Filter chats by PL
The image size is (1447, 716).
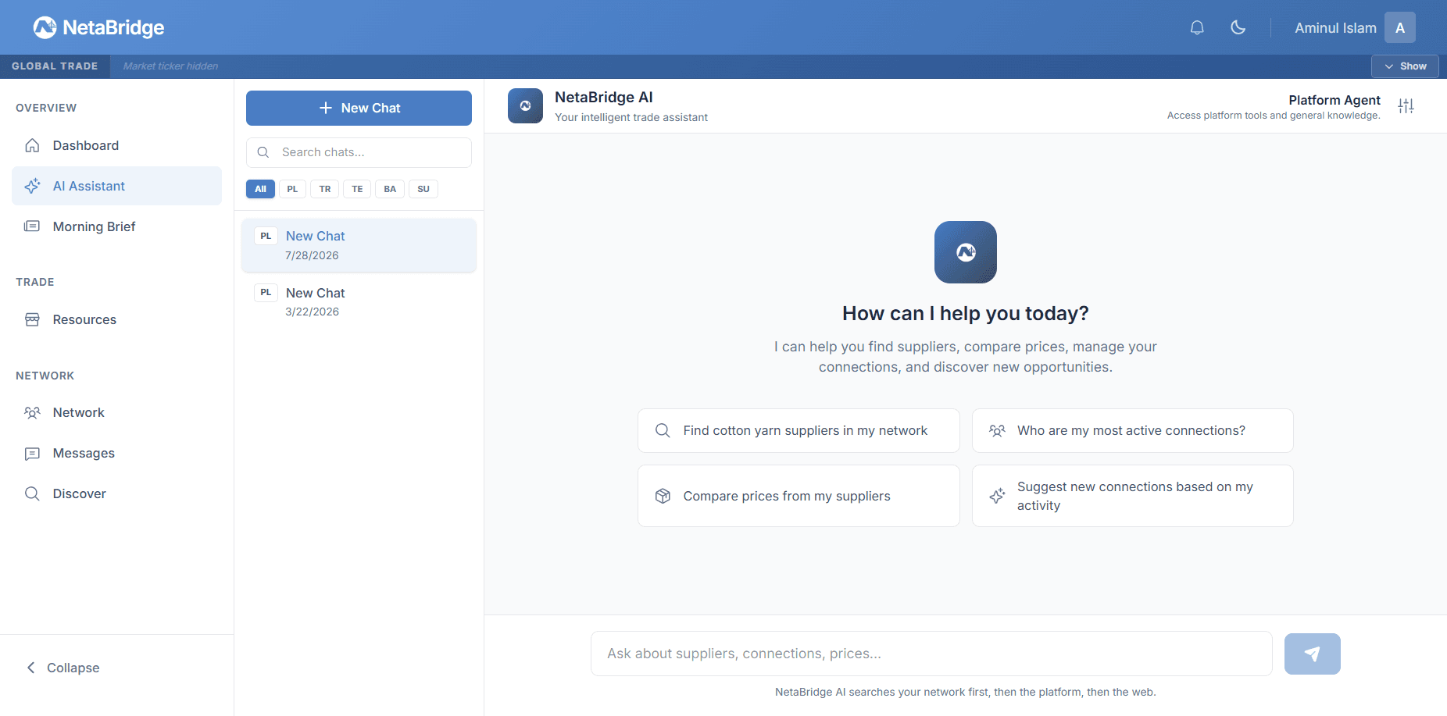tap(292, 189)
